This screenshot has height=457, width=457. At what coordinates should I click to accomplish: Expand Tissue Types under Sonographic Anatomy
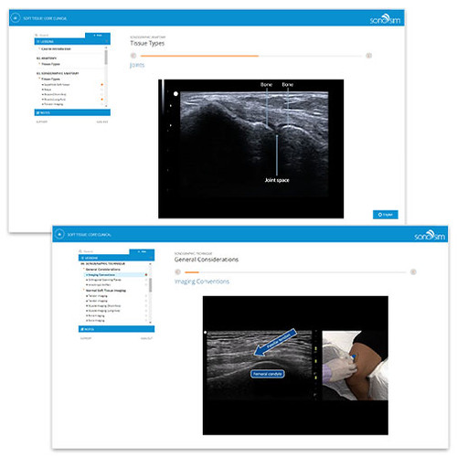pyautogui.click(x=50, y=79)
